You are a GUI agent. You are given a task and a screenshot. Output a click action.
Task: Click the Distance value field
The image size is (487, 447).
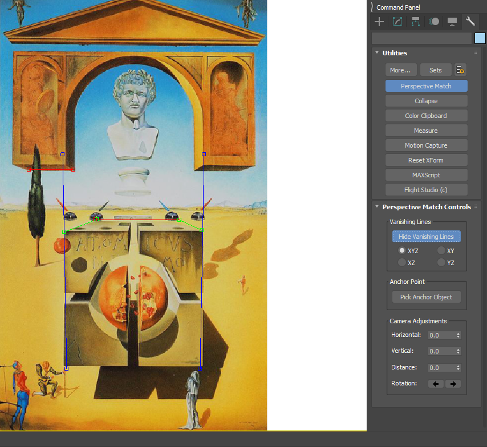[x=441, y=368]
